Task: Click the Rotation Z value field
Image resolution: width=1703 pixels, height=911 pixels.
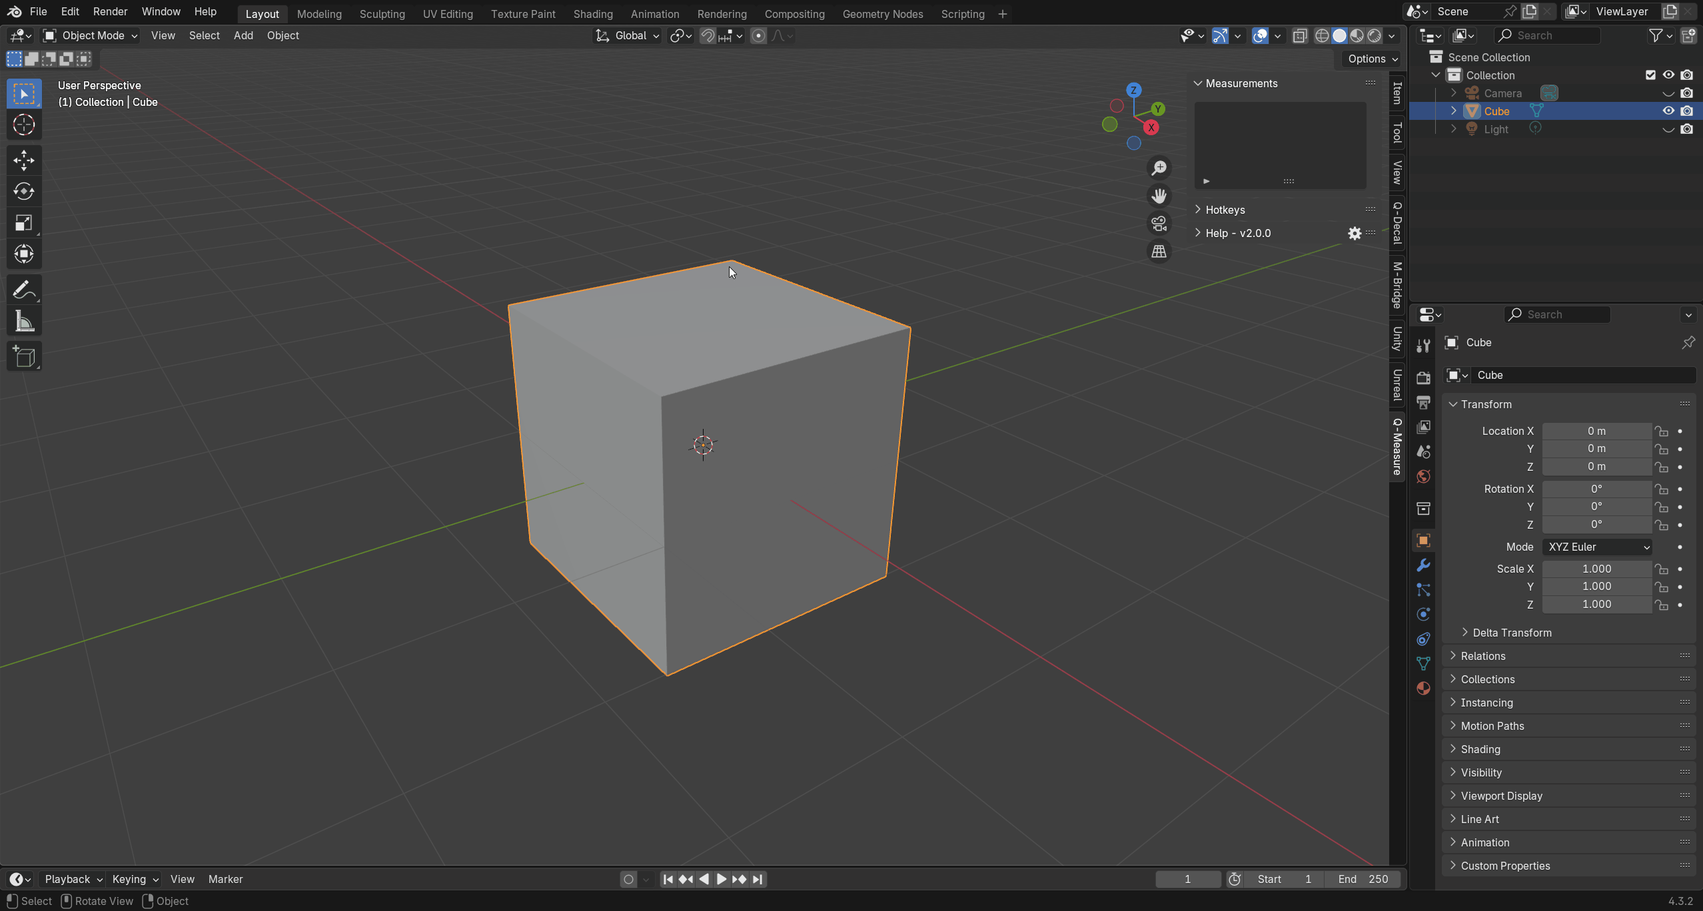Action: tap(1597, 524)
